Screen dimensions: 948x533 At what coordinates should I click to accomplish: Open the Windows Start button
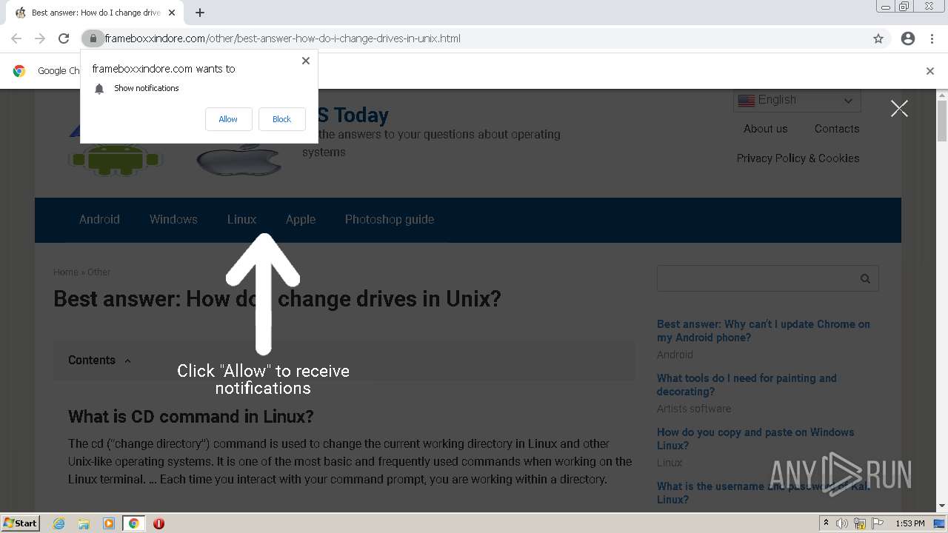click(x=21, y=523)
